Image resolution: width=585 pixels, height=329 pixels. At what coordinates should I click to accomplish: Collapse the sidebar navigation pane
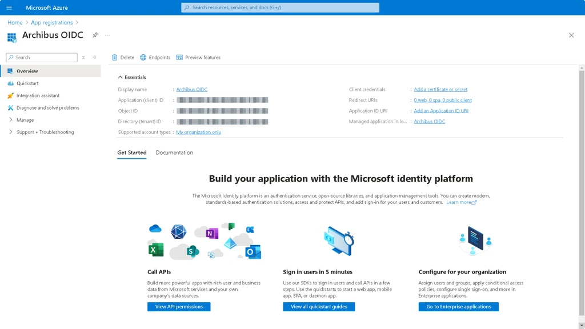[95, 57]
